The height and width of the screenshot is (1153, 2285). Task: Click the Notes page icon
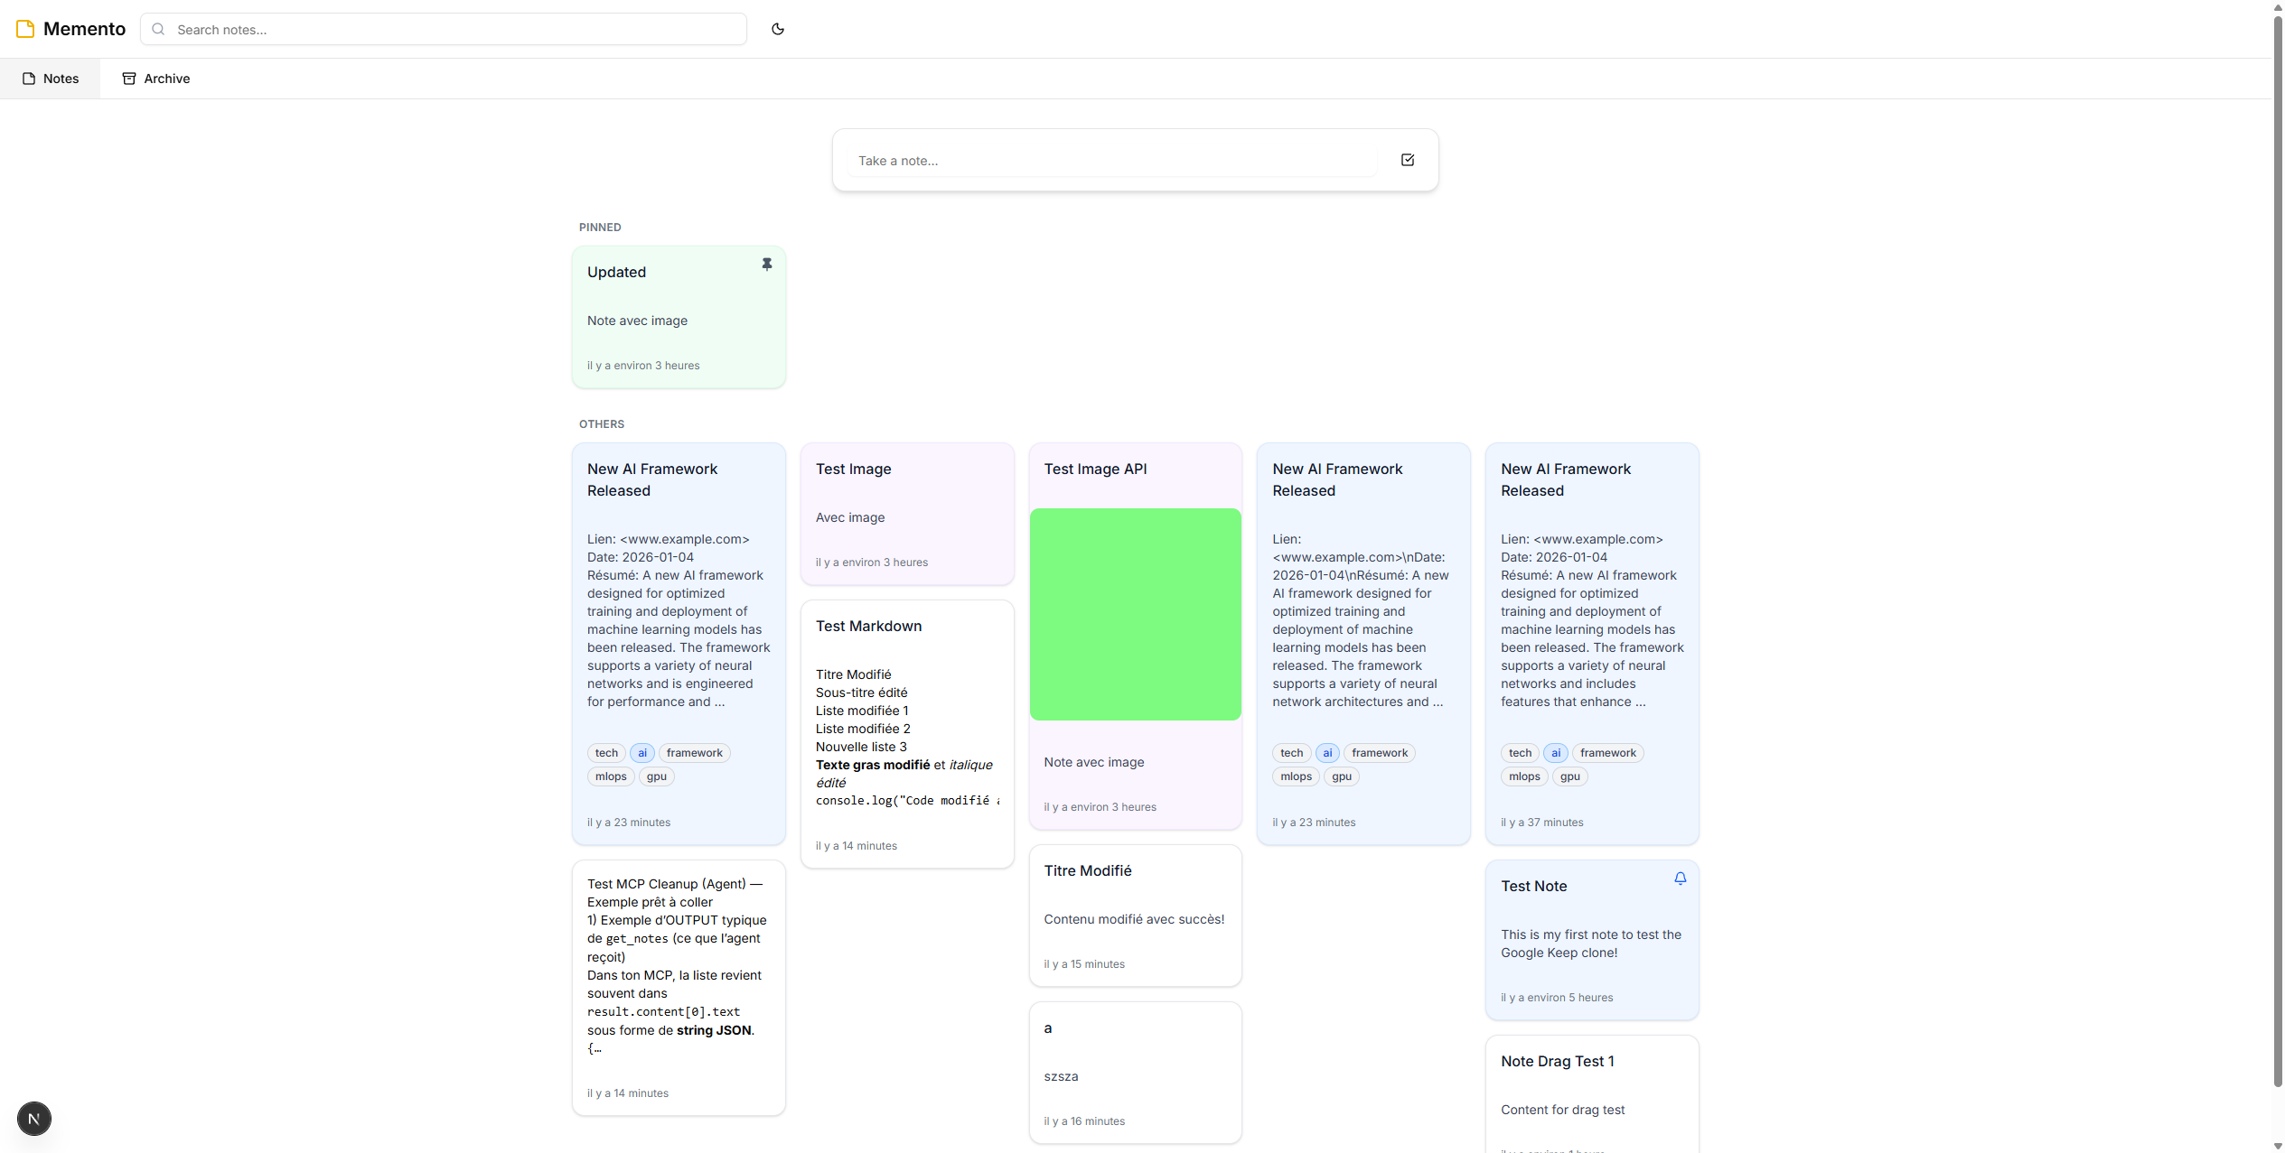point(29,79)
